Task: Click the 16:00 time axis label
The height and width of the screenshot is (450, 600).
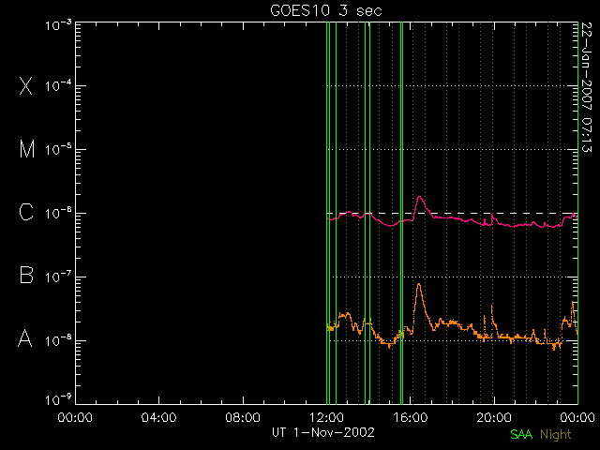Action: (411, 417)
